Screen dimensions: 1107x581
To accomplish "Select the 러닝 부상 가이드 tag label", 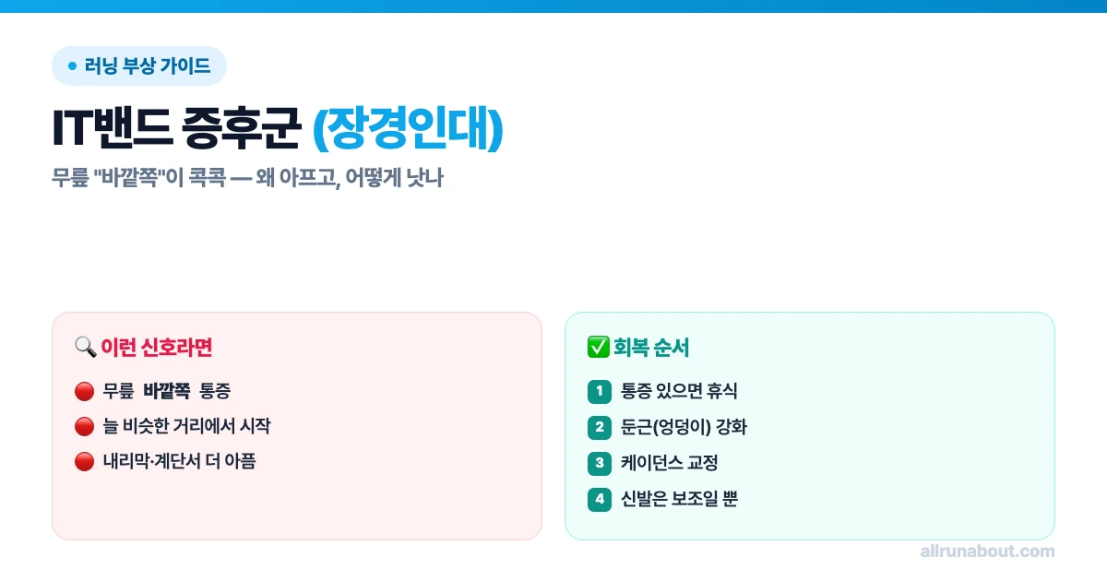I will [x=148, y=65].
